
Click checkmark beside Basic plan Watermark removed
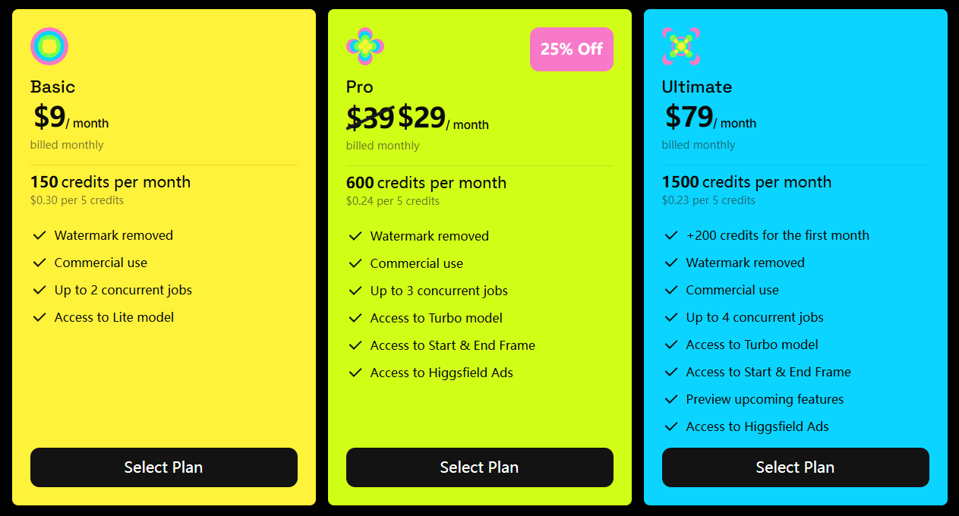tap(39, 235)
